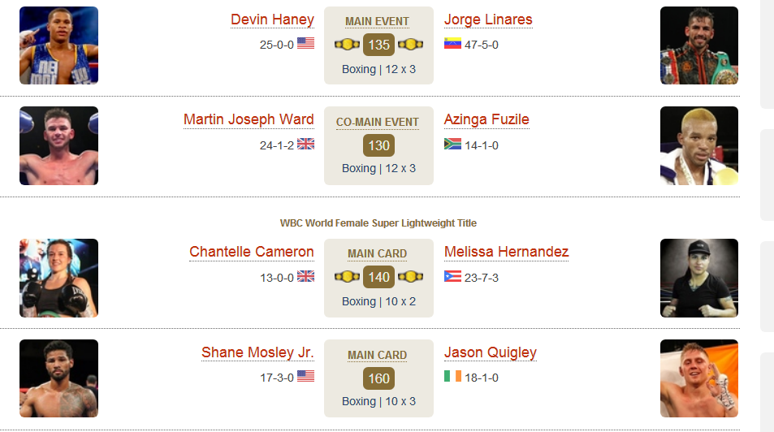This screenshot has width=774, height=432.
Task: Open Melissa Hernandez's photo thumbnail
Action: coord(699,278)
